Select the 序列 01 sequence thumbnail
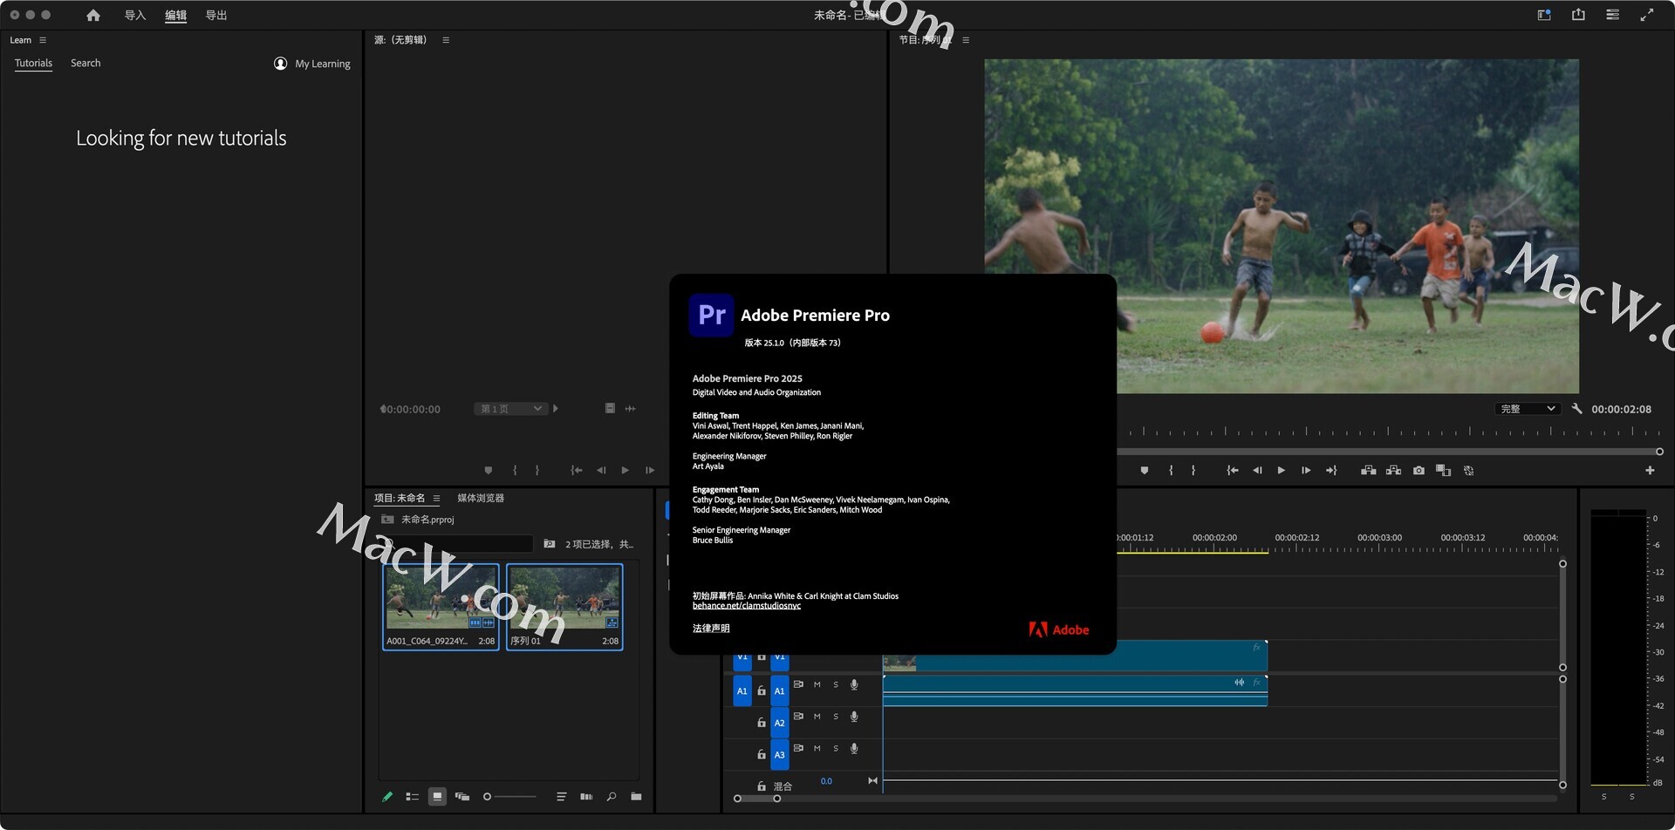The image size is (1675, 830). (564, 598)
